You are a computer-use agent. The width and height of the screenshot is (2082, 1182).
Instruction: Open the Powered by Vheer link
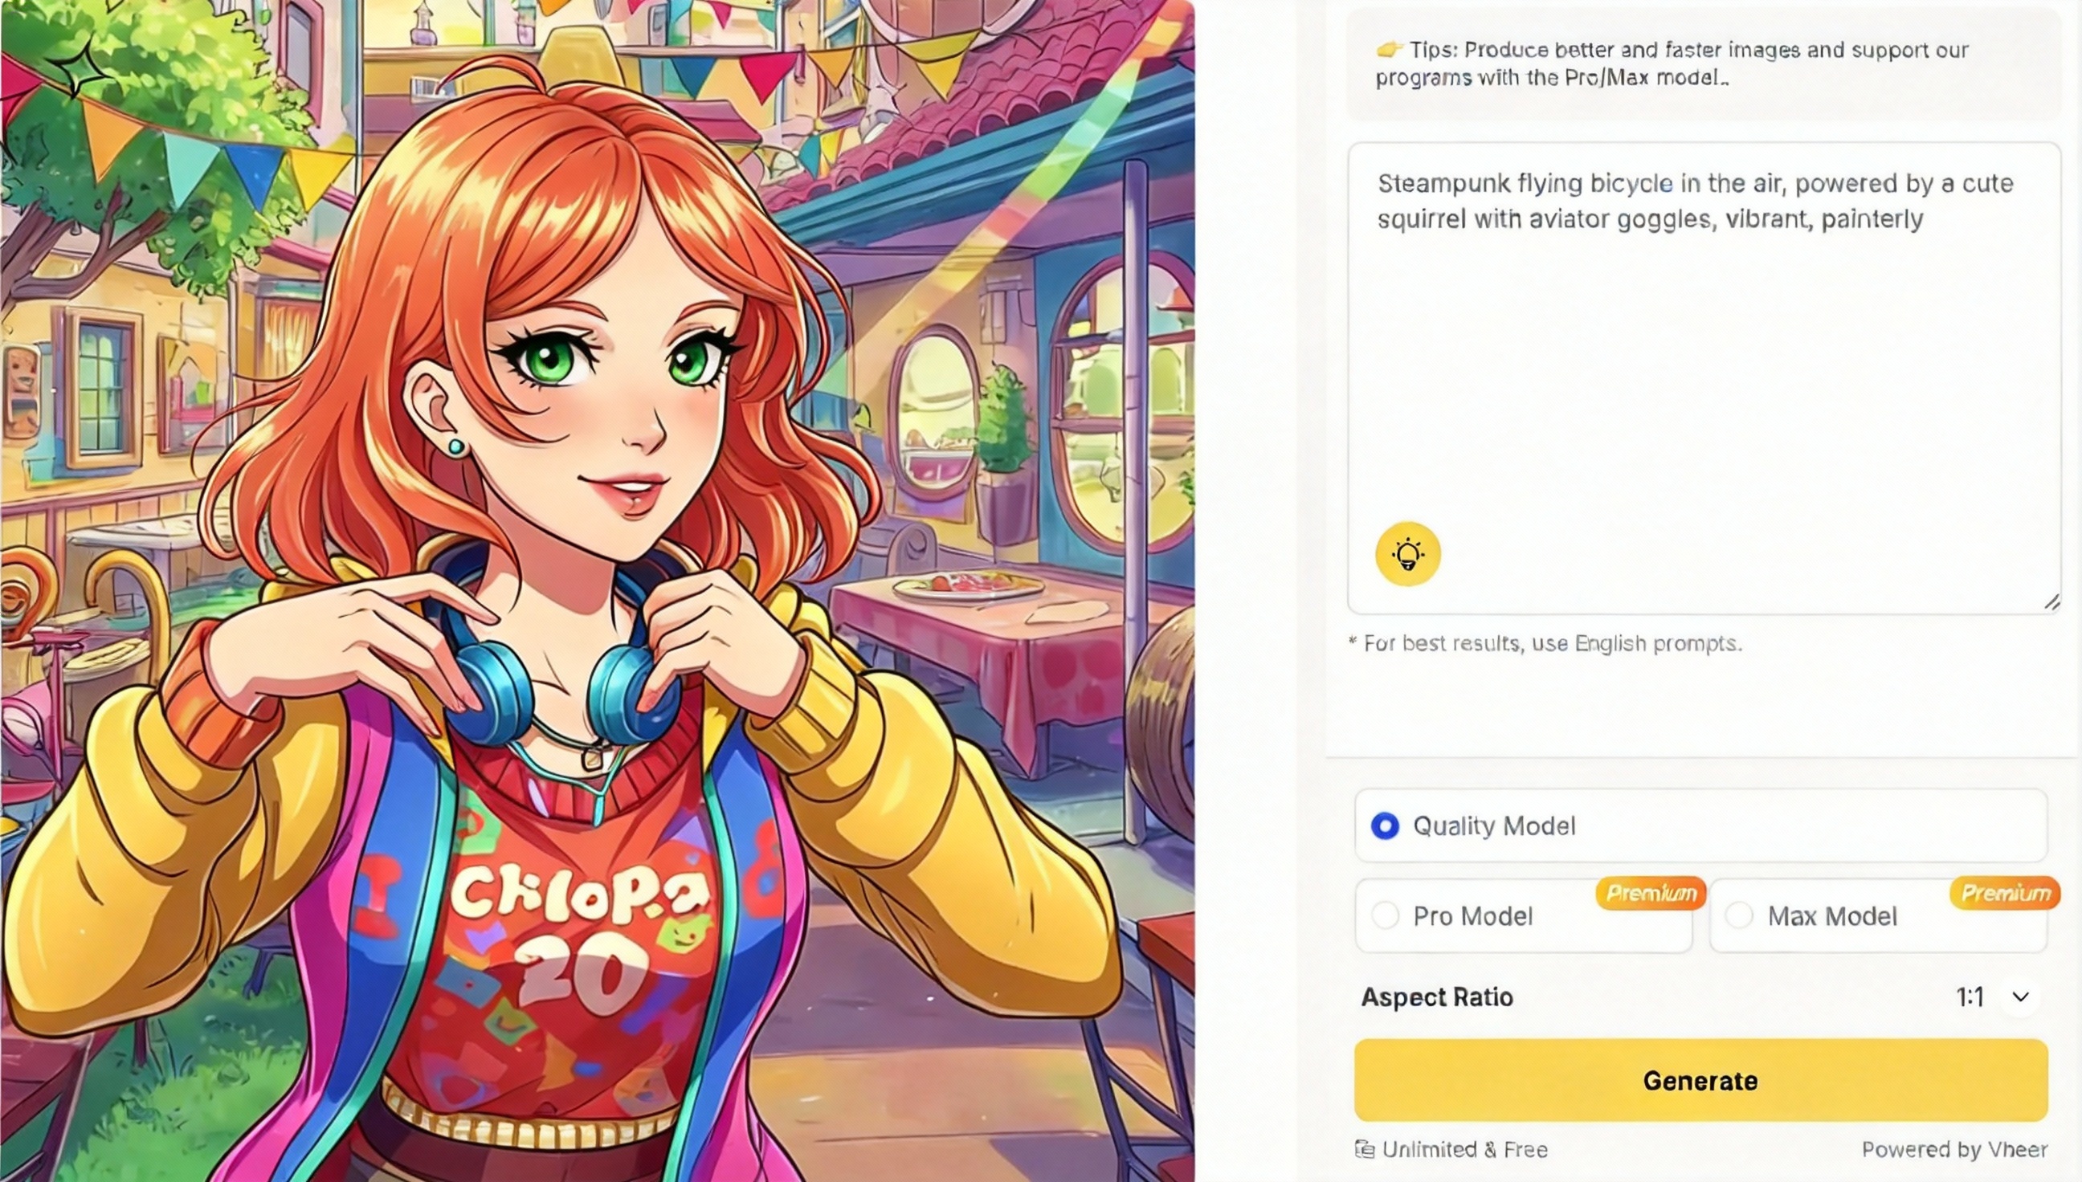coord(1954,1150)
